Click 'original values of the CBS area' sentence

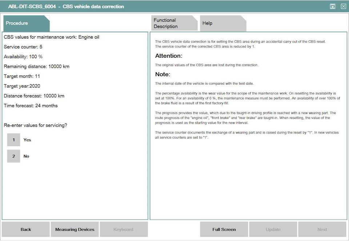[x=207, y=65]
